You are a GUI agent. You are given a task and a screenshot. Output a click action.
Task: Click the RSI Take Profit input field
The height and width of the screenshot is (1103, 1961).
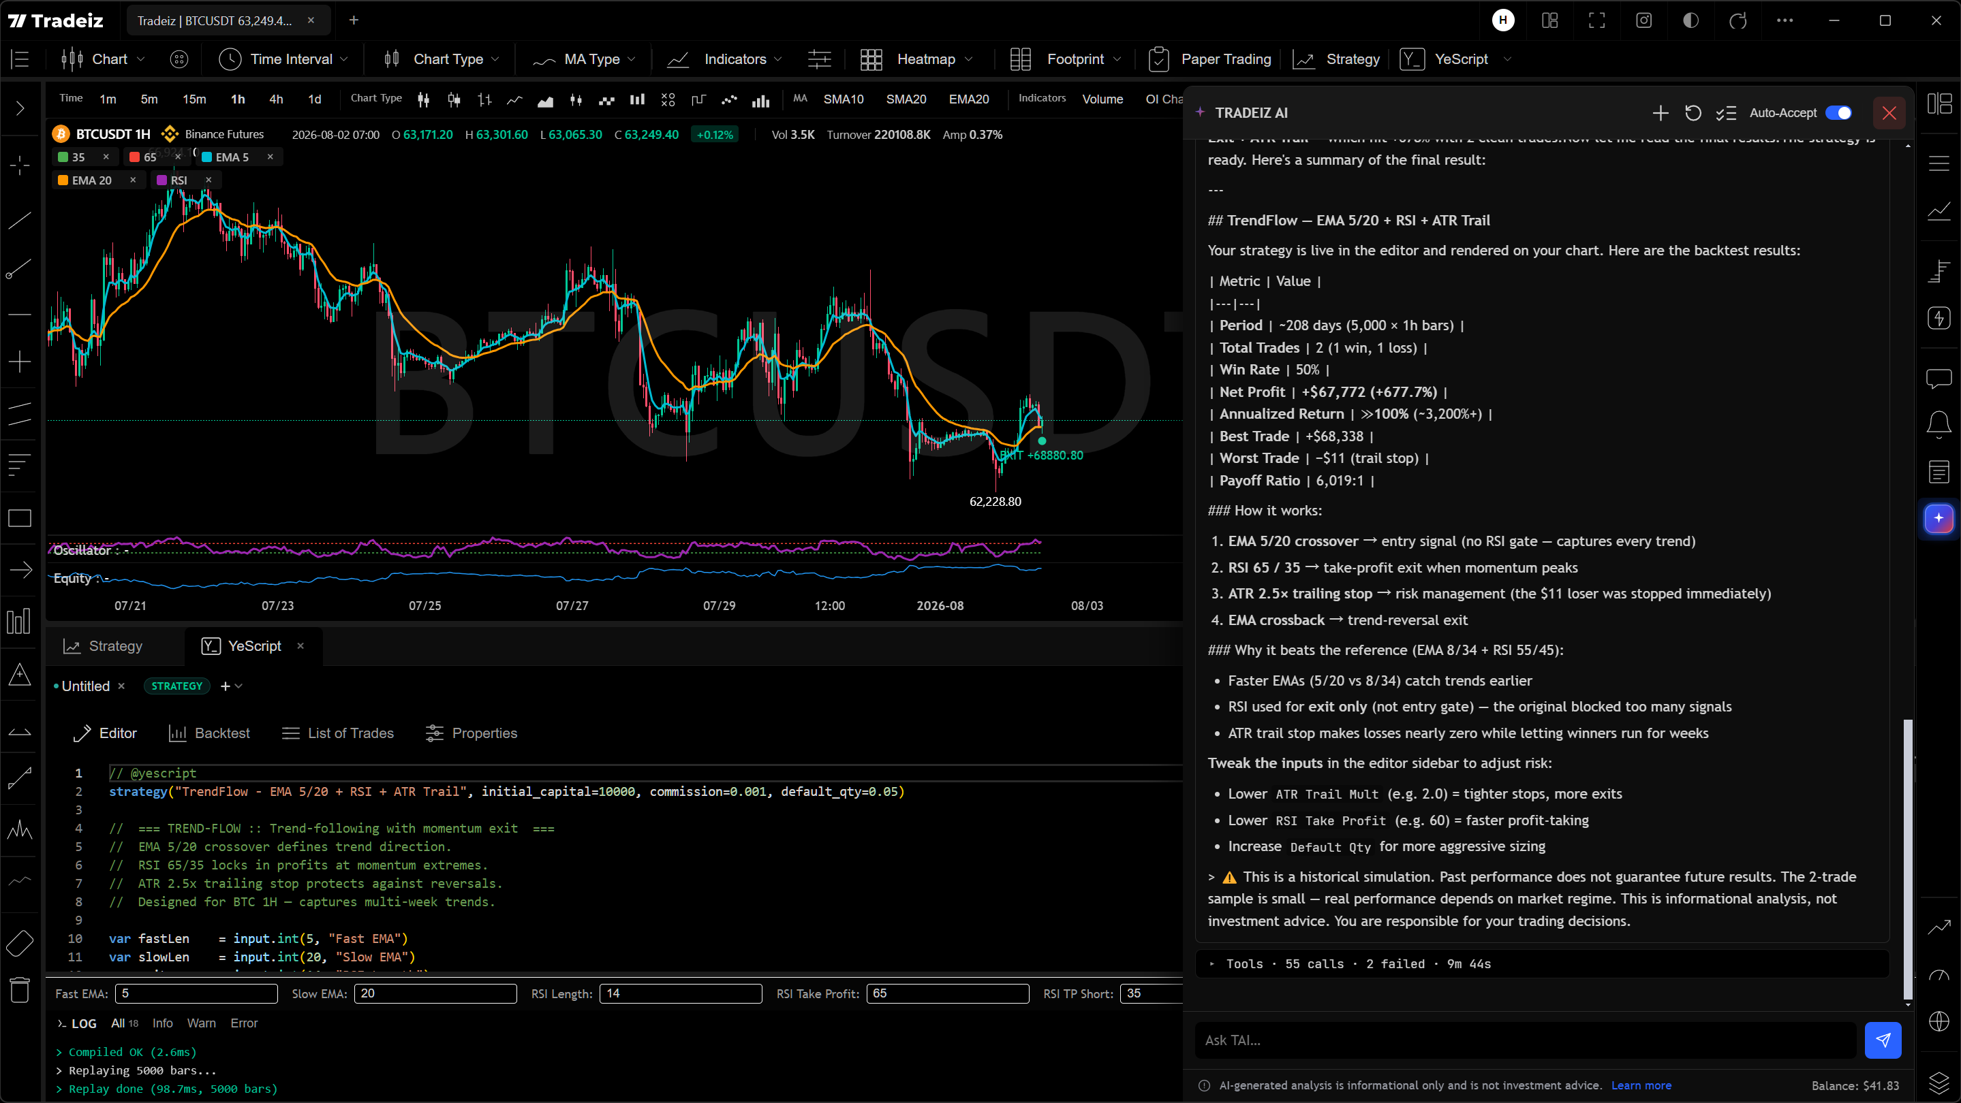coord(947,993)
